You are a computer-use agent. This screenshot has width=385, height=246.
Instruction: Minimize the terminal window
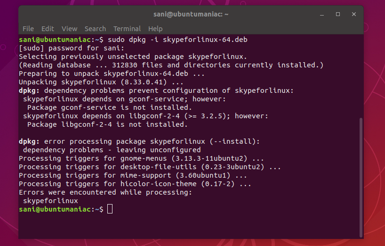coord(322,14)
